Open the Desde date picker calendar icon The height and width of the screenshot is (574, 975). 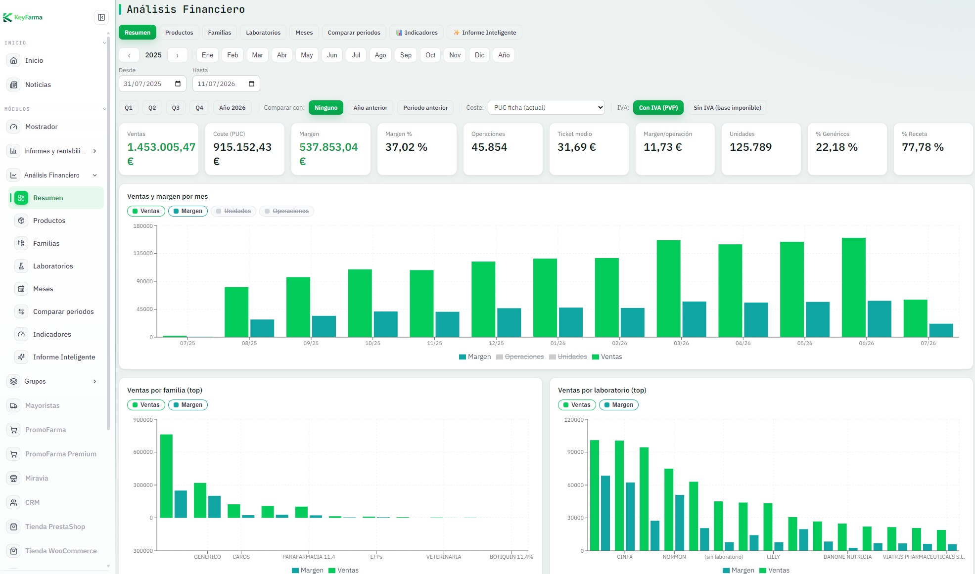[x=178, y=84]
